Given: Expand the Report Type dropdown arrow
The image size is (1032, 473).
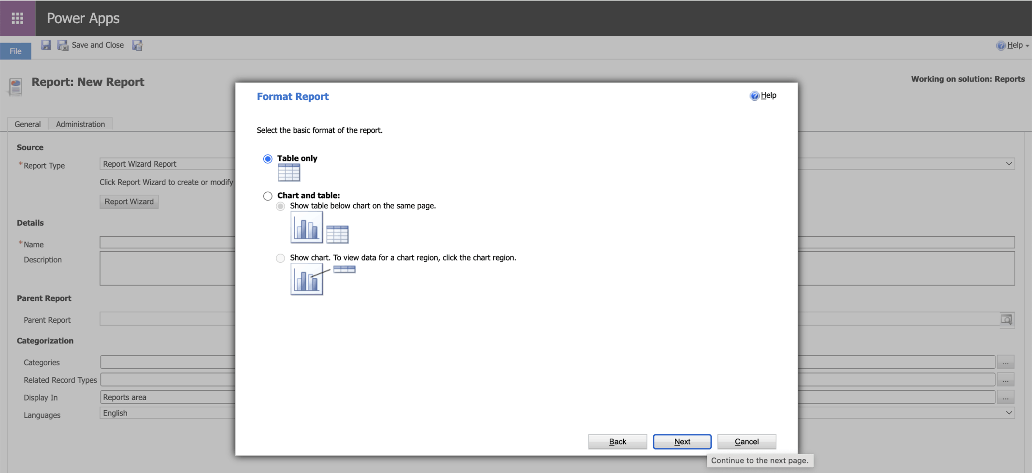Looking at the screenshot, I should (x=1009, y=164).
